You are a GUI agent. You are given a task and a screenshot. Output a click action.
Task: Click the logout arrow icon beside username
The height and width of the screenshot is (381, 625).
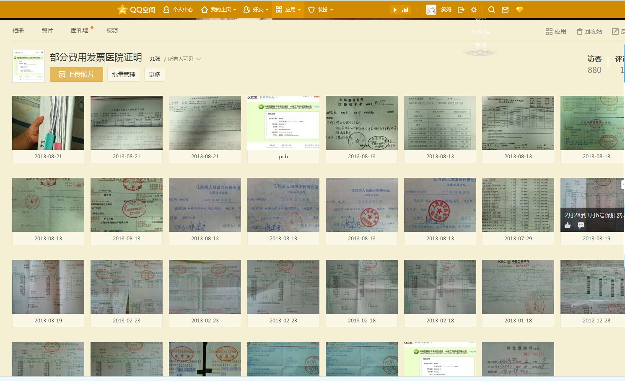click(461, 10)
